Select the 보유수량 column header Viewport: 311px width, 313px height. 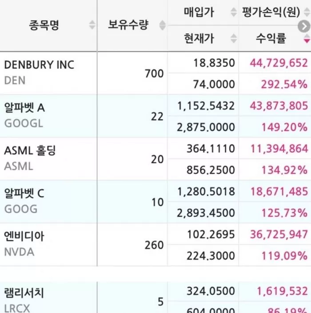point(128,25)
